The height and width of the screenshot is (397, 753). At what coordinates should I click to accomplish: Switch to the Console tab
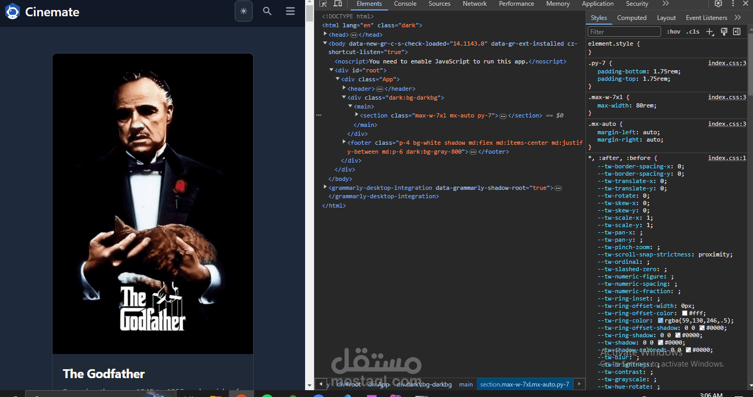pos(405,4)
